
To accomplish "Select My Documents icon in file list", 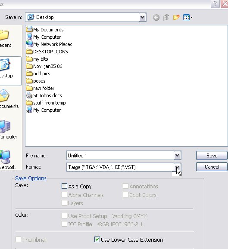I will (x=29, y=29).
